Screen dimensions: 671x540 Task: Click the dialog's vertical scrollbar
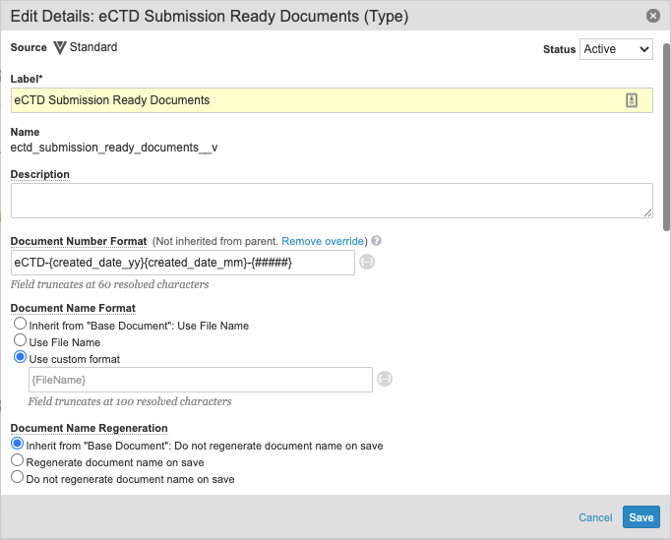[x=667, y=137]
